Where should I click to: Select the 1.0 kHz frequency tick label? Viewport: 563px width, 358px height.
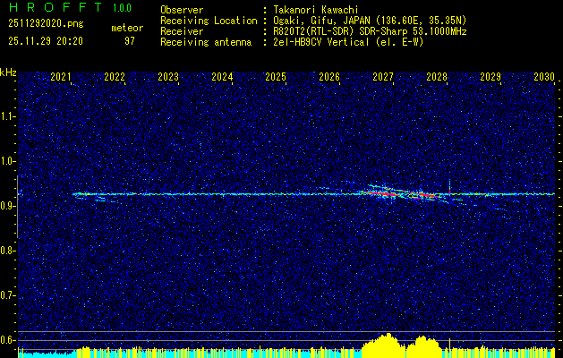[6, 162]
